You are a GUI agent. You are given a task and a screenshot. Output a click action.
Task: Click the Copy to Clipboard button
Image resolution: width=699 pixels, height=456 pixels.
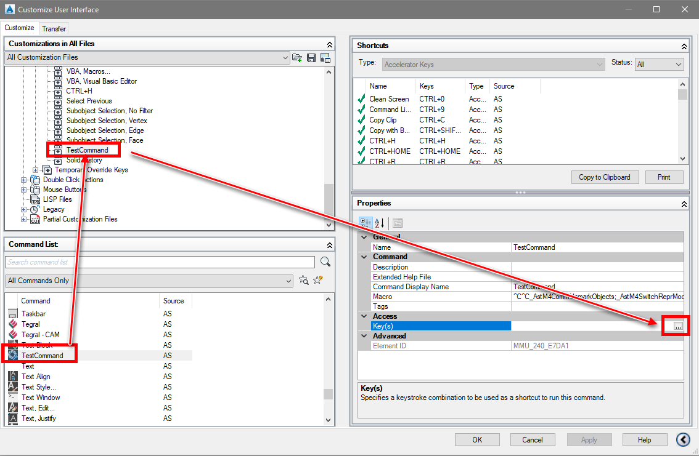pos(605,177)
